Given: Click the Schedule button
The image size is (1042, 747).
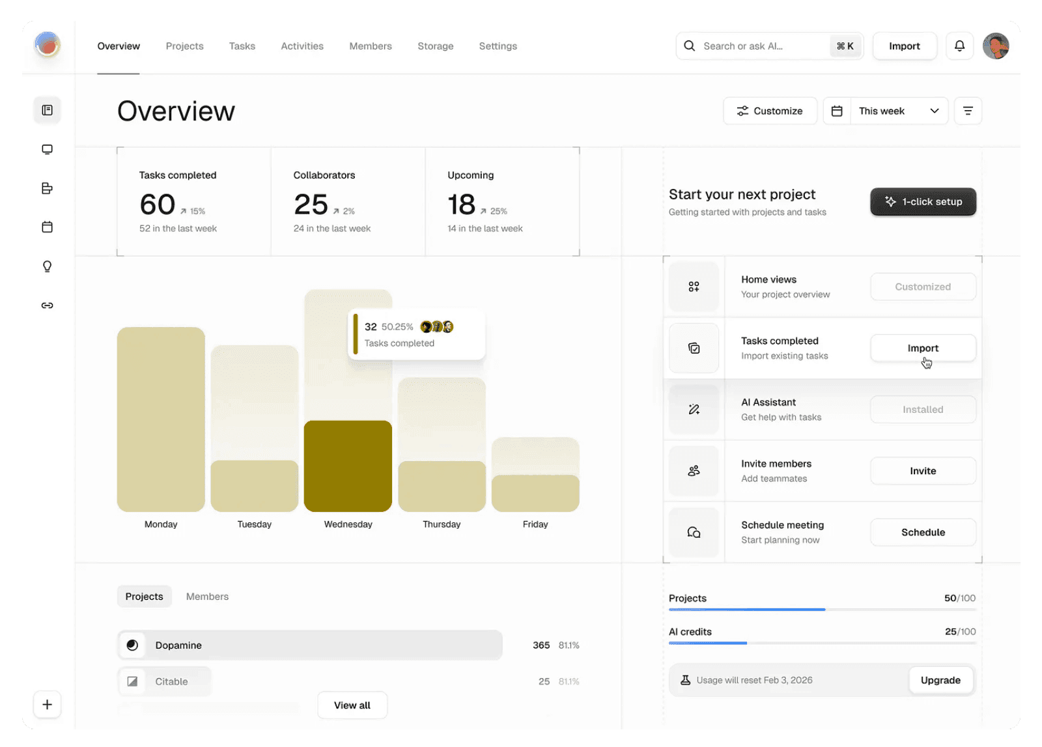Looking at the screenshot, I should [x=923, y=532].
